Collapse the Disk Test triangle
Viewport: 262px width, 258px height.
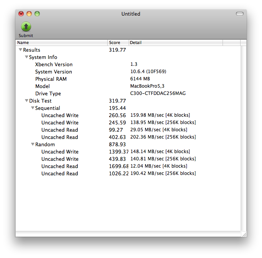point(26,101)
